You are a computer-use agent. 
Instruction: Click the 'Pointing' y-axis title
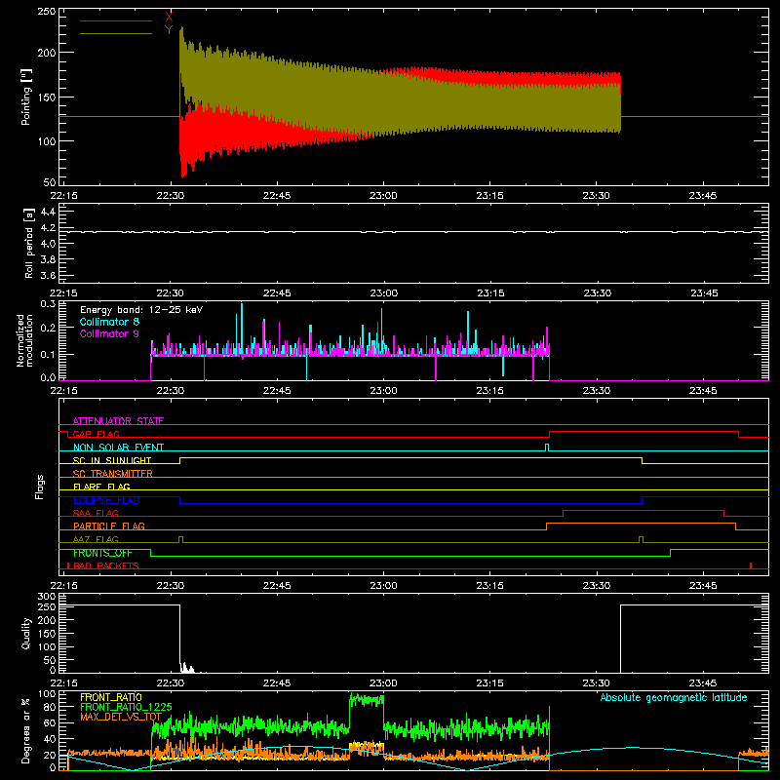click(x=26, y=97)
